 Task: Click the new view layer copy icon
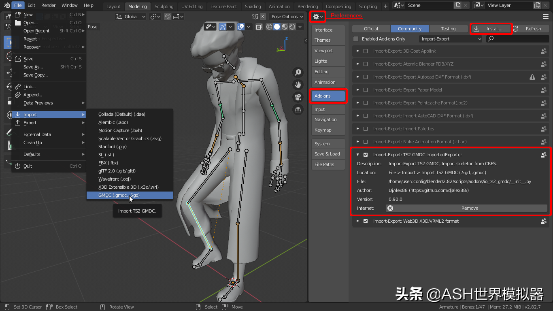click(537, 5)
